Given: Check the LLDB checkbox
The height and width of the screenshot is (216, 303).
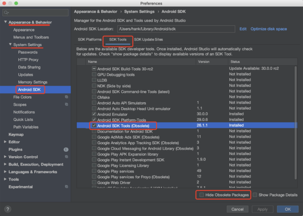Looking at the screenshot, I should [x=94, y=80].
